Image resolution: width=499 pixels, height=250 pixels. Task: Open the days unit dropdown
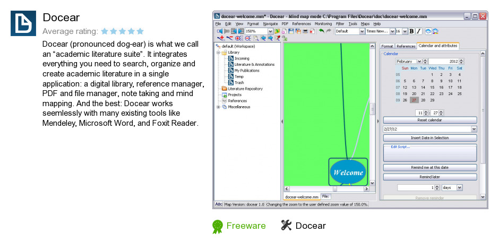460,188
